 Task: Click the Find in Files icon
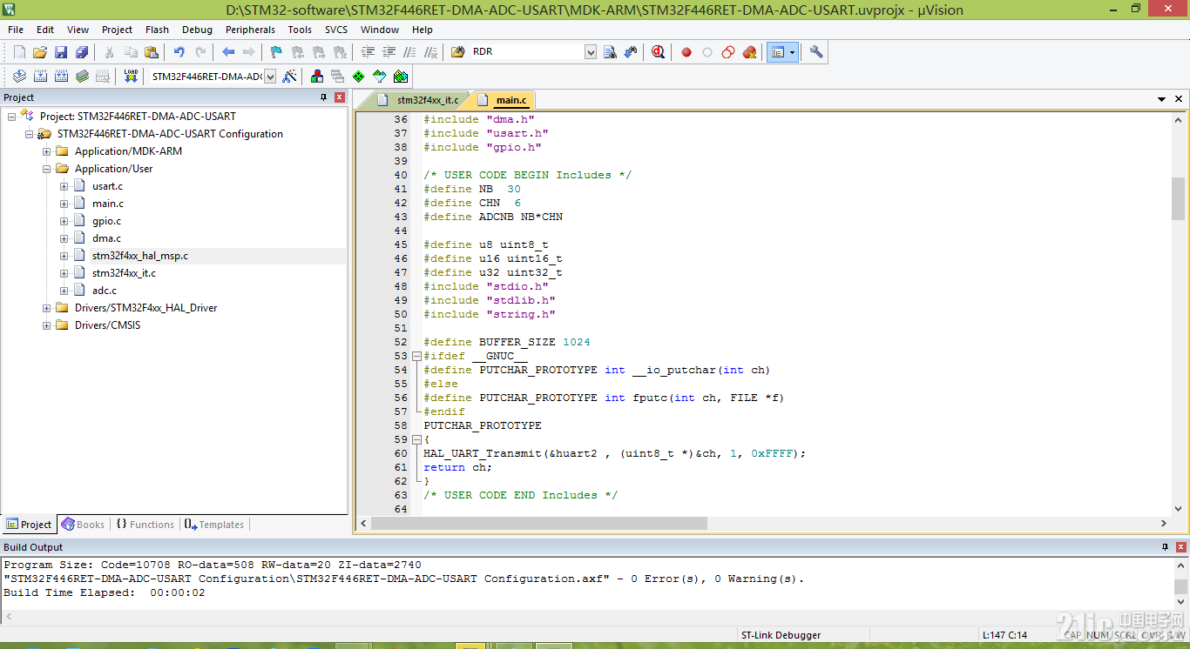(457, 52)
